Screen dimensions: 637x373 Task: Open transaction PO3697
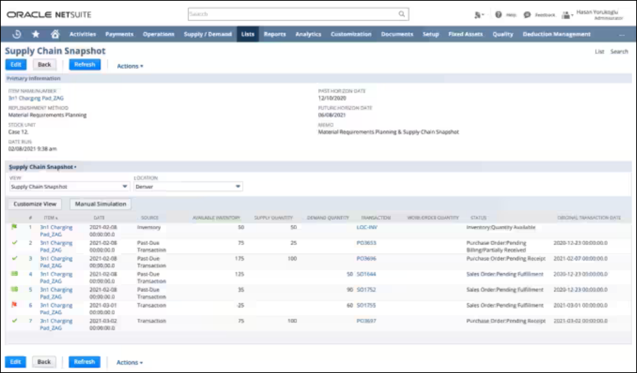(366, 321)
